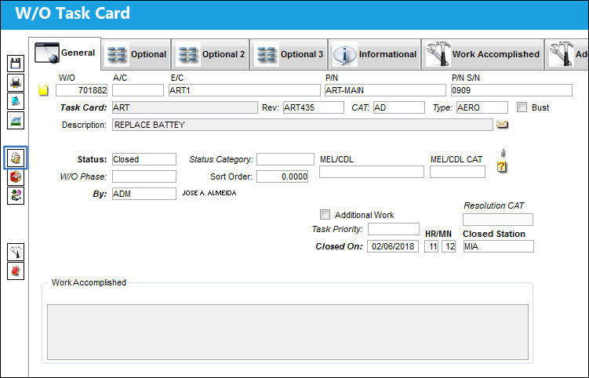Toggle the Bust checkbox
The image size is (589, 378).
coord(522,107)
